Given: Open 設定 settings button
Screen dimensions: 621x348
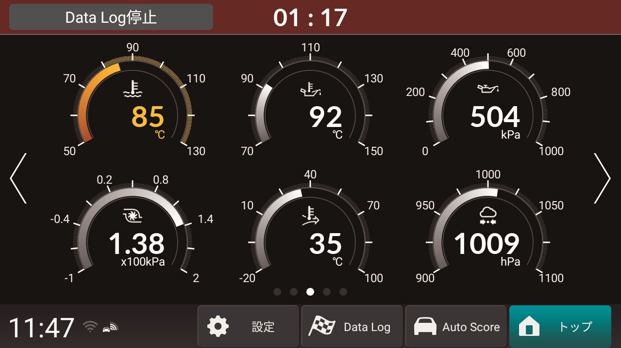Looking at the screenshot, I should click(248, 327).
